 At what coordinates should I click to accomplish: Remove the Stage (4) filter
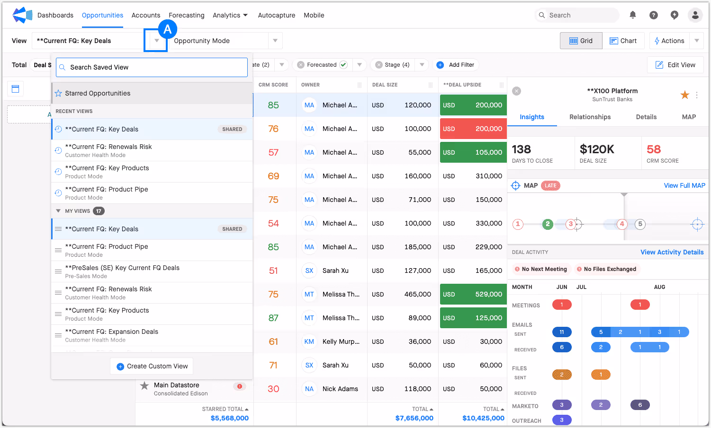pyautogui.click(x=379, y=65)
